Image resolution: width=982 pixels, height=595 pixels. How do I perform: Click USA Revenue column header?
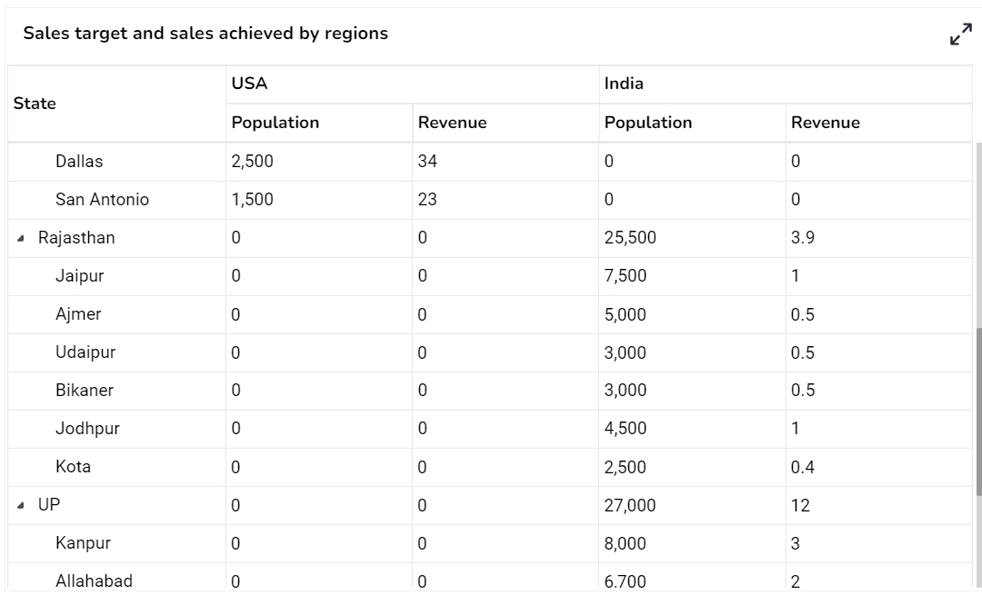[x=452, y=123]
